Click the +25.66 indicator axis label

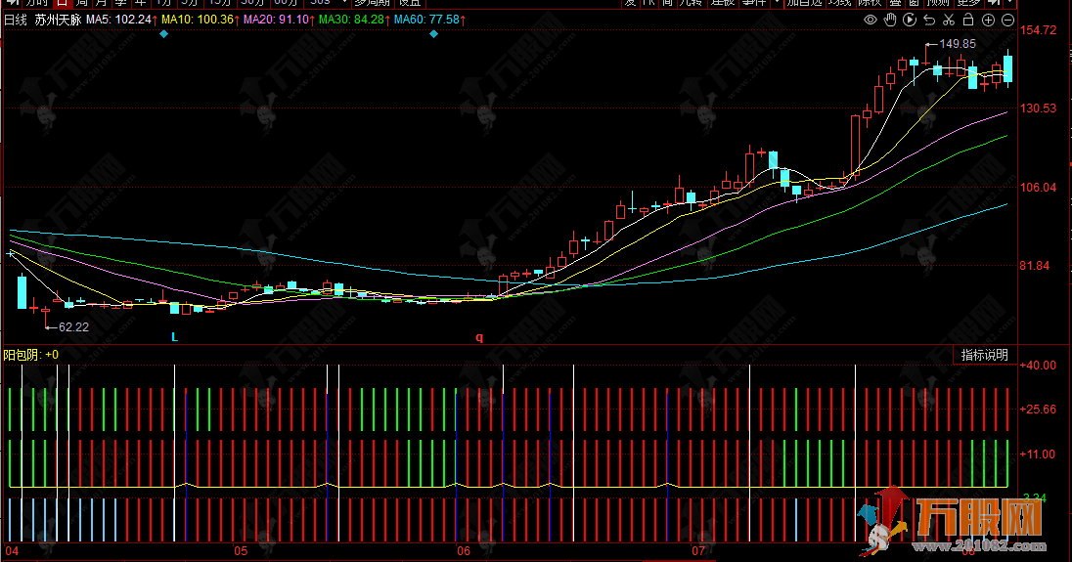click(x=1038, y=409)
